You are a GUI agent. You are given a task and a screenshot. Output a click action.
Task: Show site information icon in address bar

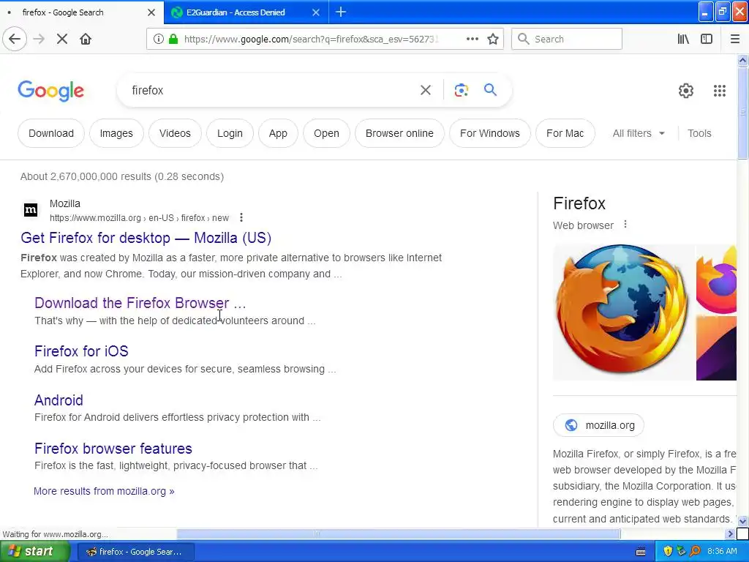pyautogui.click(x=159, y=39)
